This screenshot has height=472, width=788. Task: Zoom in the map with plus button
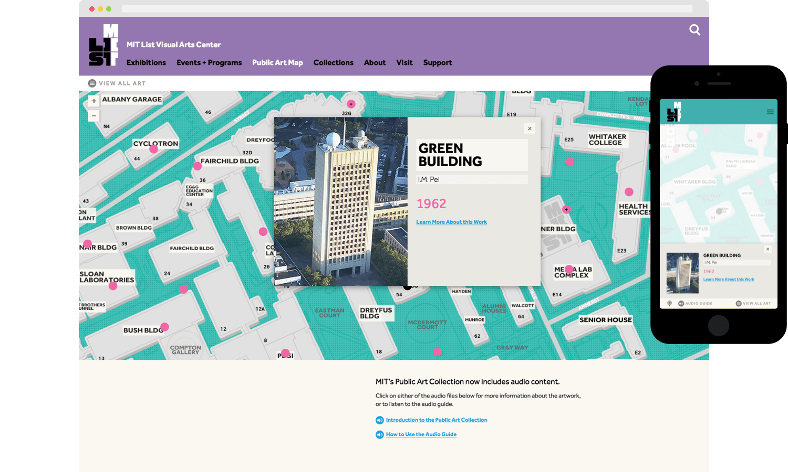(x=94, y=101)
